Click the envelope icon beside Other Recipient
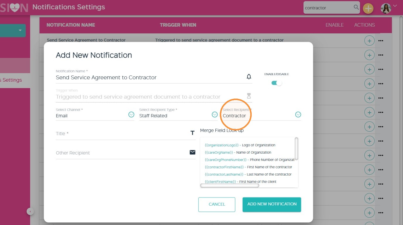This screenshot has width=403, height=225. click(193, 152)
